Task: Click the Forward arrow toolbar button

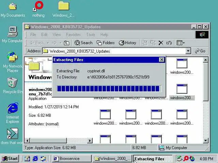Action: coord(54,43)
